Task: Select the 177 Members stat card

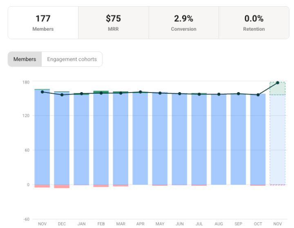Action: click(42, 23)
